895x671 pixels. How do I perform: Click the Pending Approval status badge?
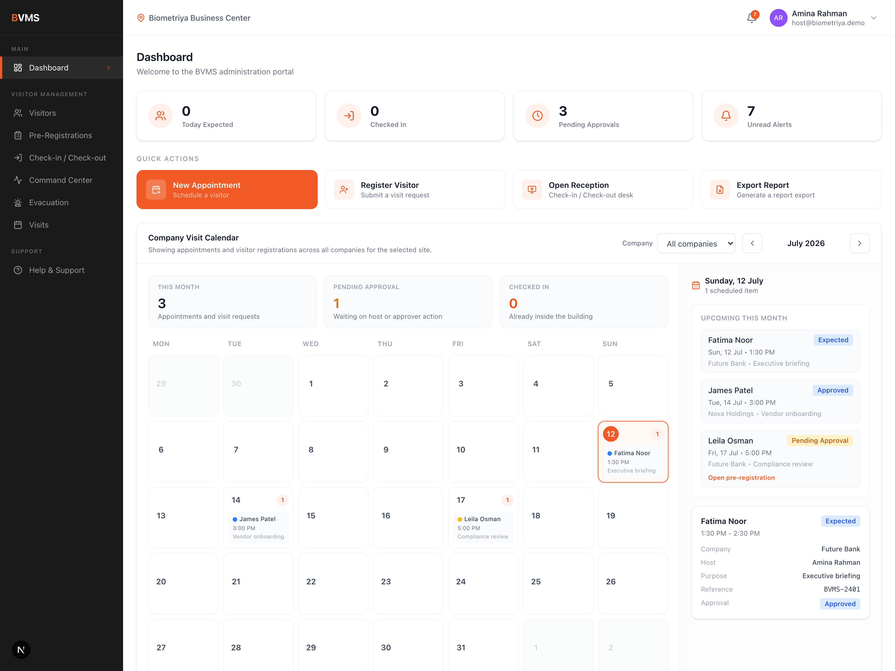tap(820, 441)
